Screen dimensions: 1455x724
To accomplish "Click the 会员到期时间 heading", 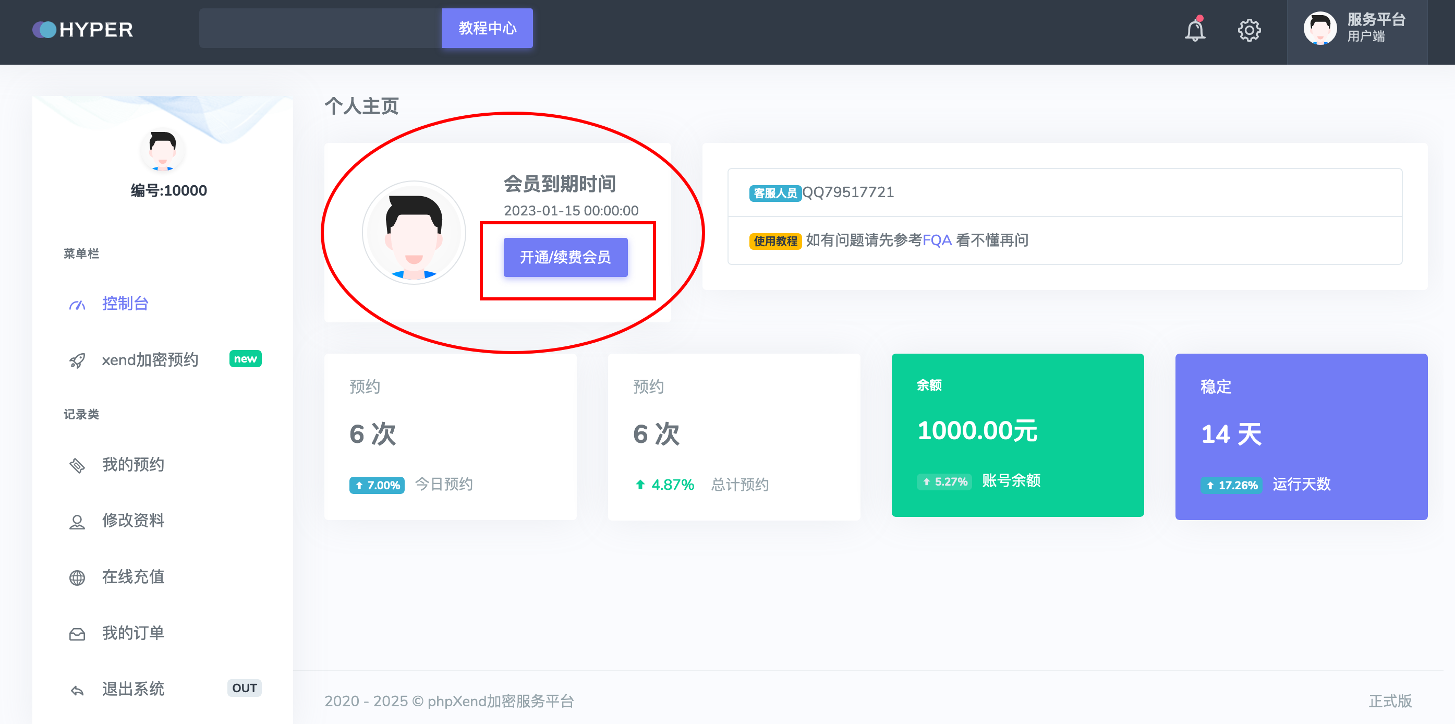I will click(x=559, y=184).
